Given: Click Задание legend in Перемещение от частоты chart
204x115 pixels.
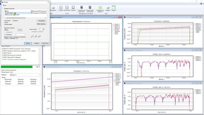Looking at the screenshot, I should tap(116, 31).
